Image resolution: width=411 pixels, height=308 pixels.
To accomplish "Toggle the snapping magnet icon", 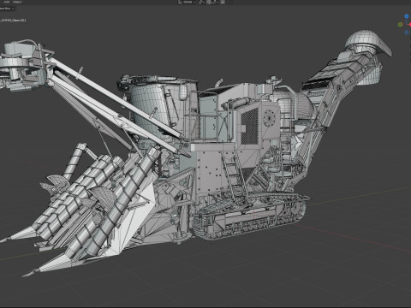I will [209, 2].
